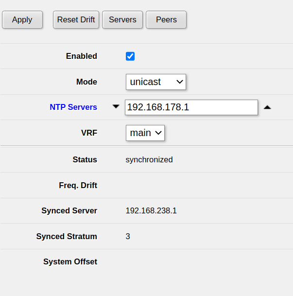Open the Peers list
The width and height of the screenshot is (293, 296).
click(166, 19)
